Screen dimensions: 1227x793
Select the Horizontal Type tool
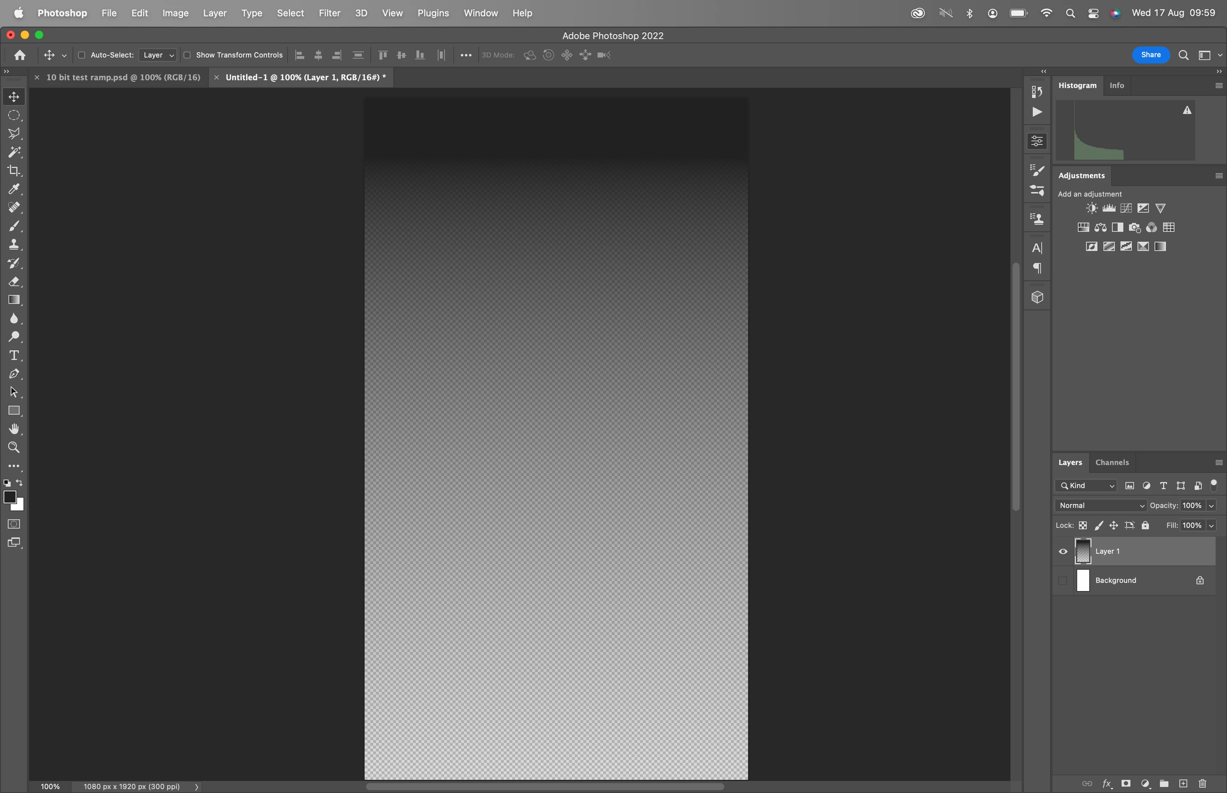pos(14,355)
